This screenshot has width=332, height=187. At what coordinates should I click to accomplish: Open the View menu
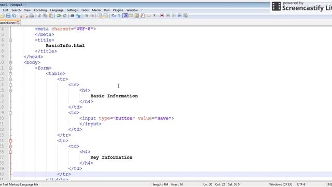27,10
